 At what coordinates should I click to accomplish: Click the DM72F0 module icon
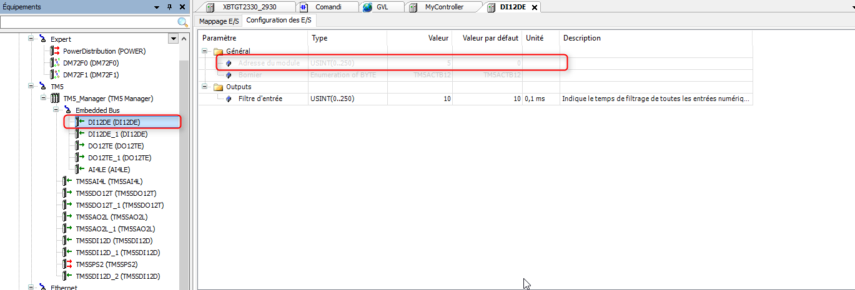[55, 62]
